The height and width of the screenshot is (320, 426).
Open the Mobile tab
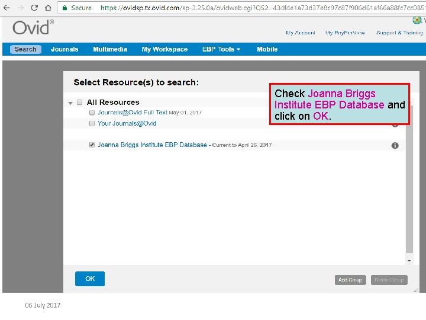(x=267, y=49)
